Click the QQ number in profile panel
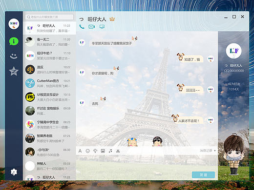The height and width of the screenshot is (190, 254). [234, 71]
